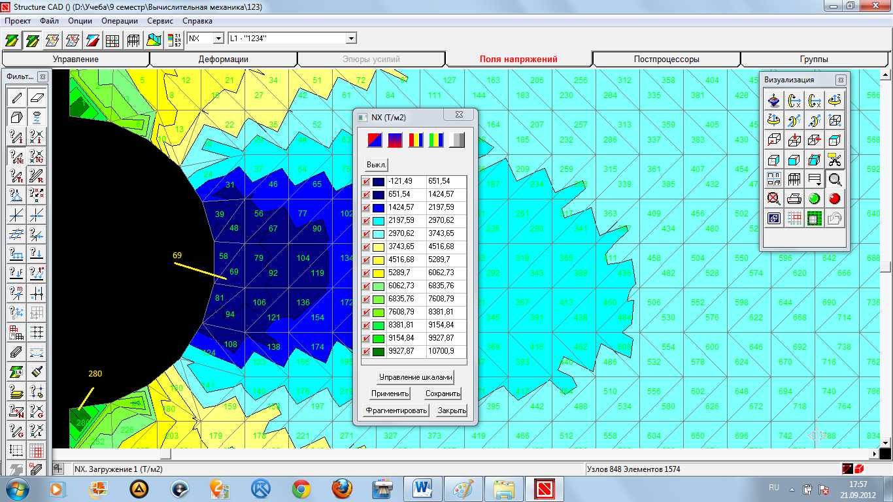The height and width of the screenshot is (502, 893).
Task: Switch to the Постпроцессоры tab
Action: [666, 59]
